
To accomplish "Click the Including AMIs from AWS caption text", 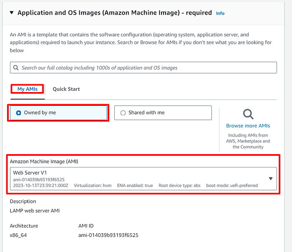I will pos(248,141).
